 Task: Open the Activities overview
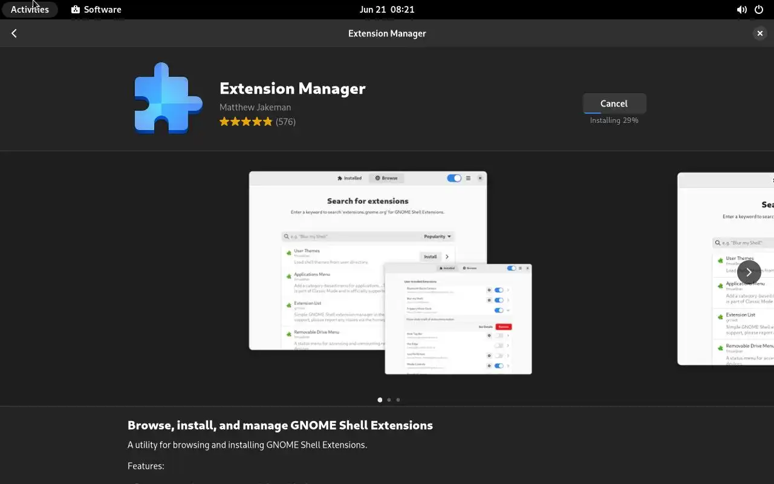point(30,9)
